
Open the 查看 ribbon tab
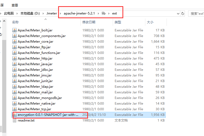(x=15, y=5)
